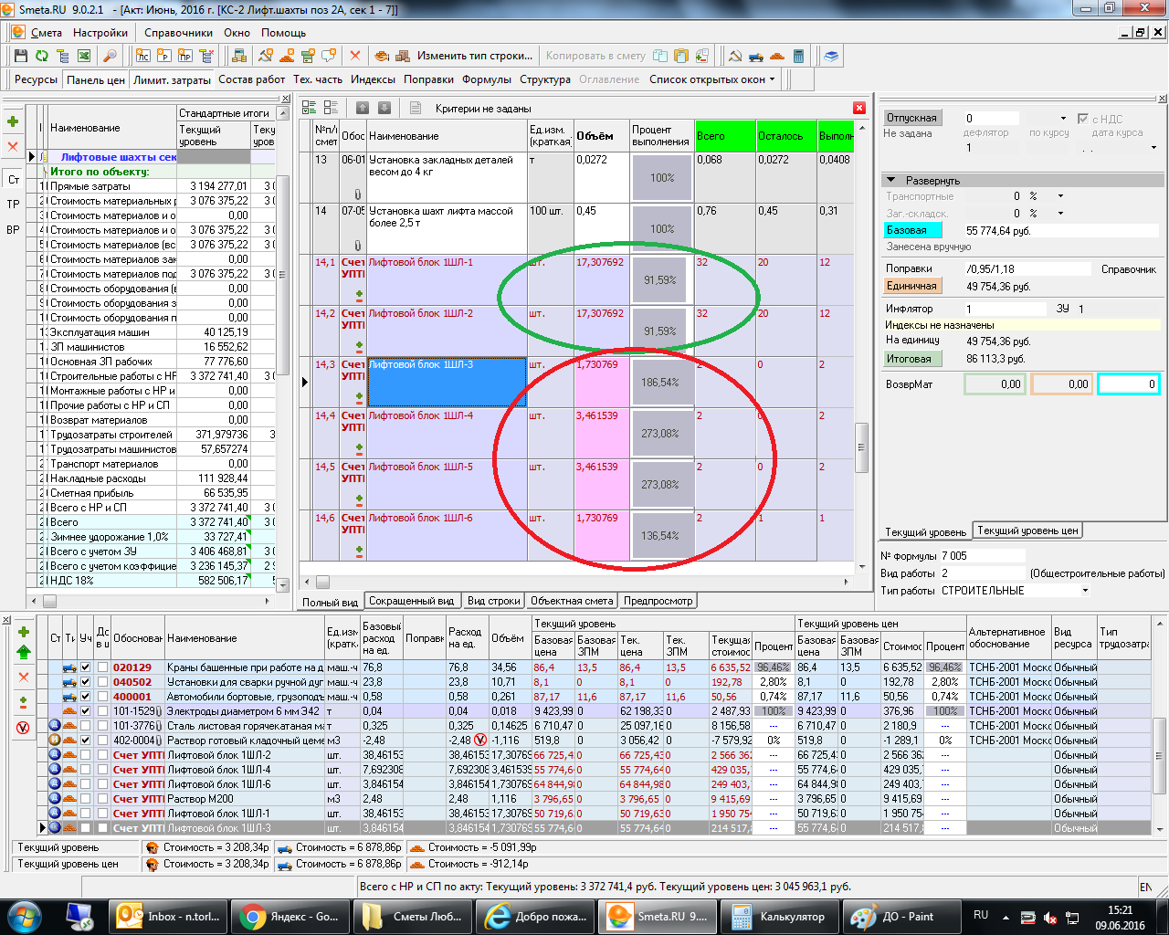
Task: Toggle Уч checkbox for Лифтовой блок 1ШЛ-2 resource
Action: tap(86, 755)
